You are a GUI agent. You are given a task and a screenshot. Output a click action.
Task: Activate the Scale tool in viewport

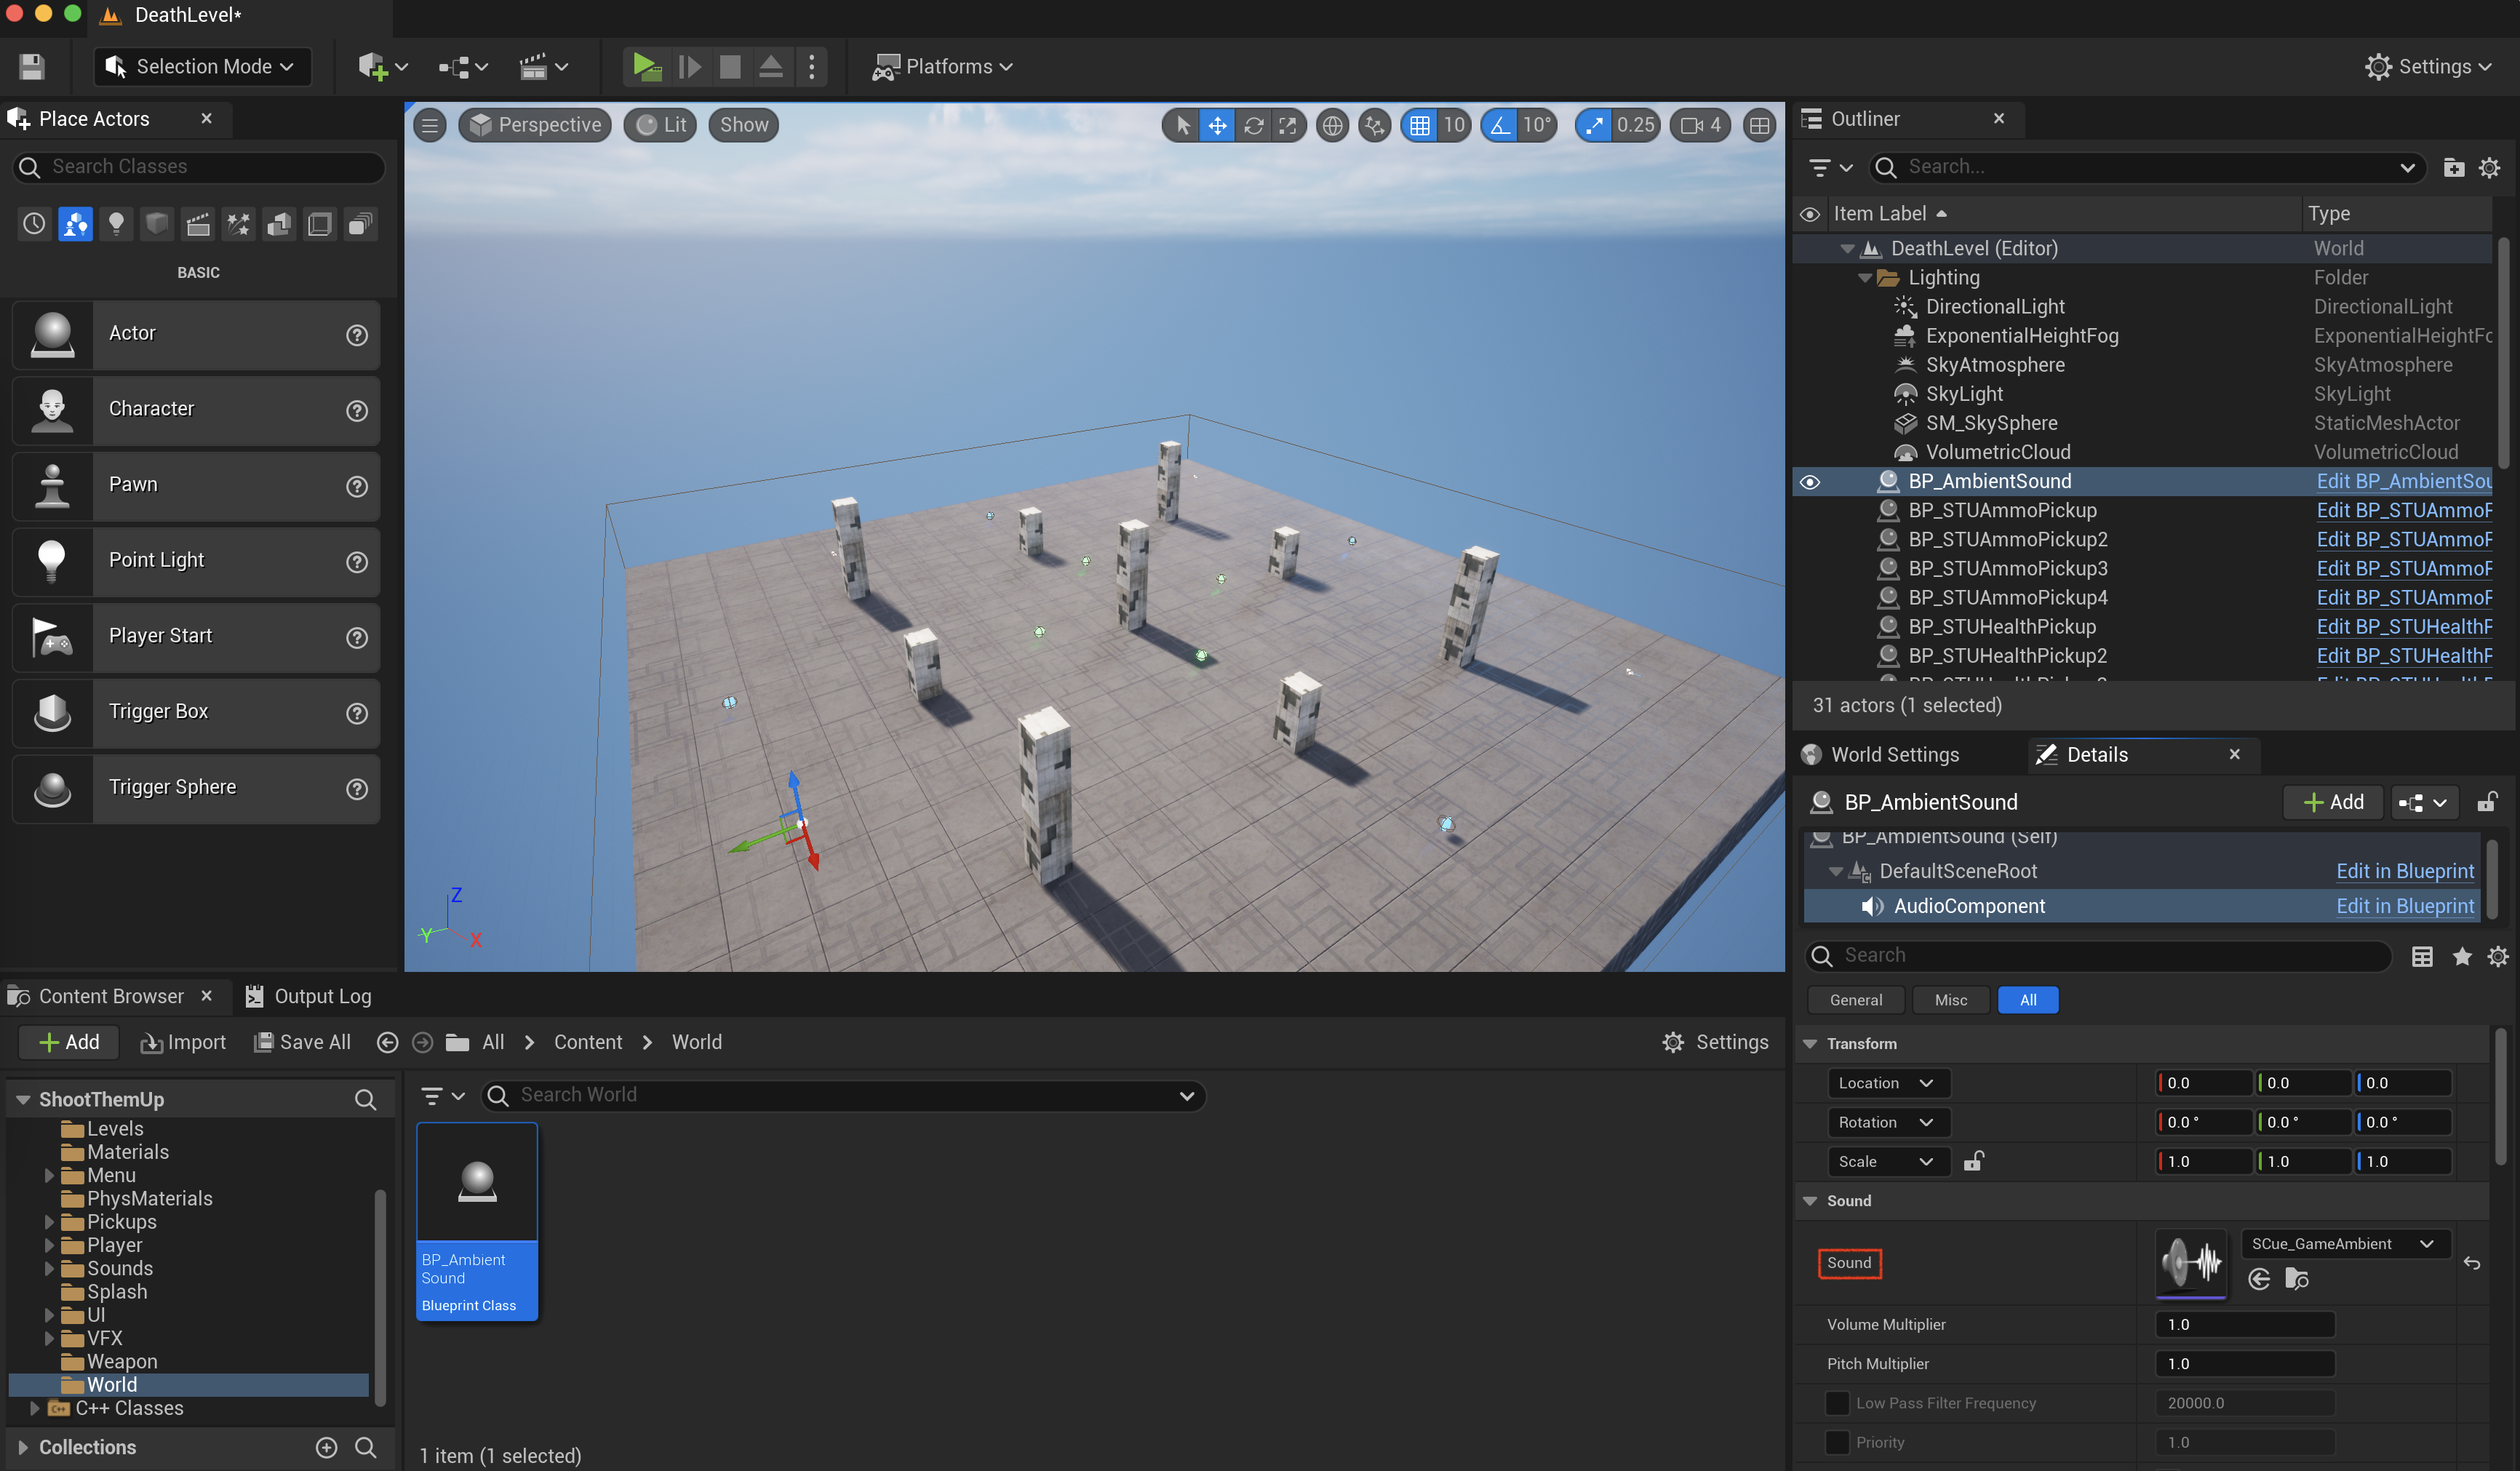1288,125
